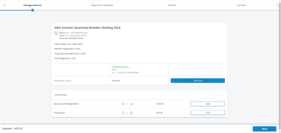Viewport: 281px width, 133px height.
Task: Add a Child Guest
Action: pos(208,113)
